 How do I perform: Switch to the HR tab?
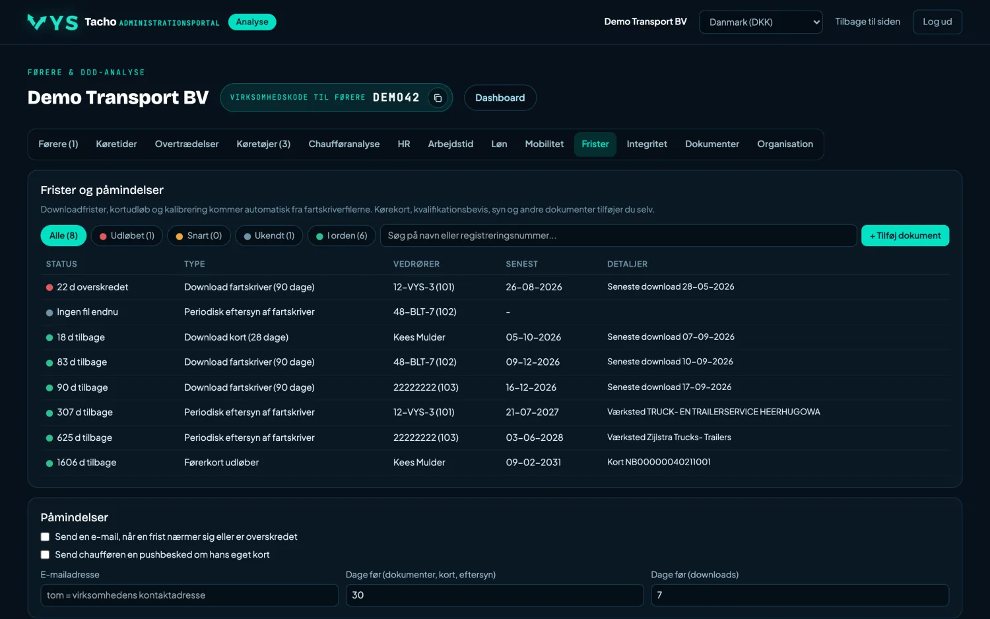404,144
